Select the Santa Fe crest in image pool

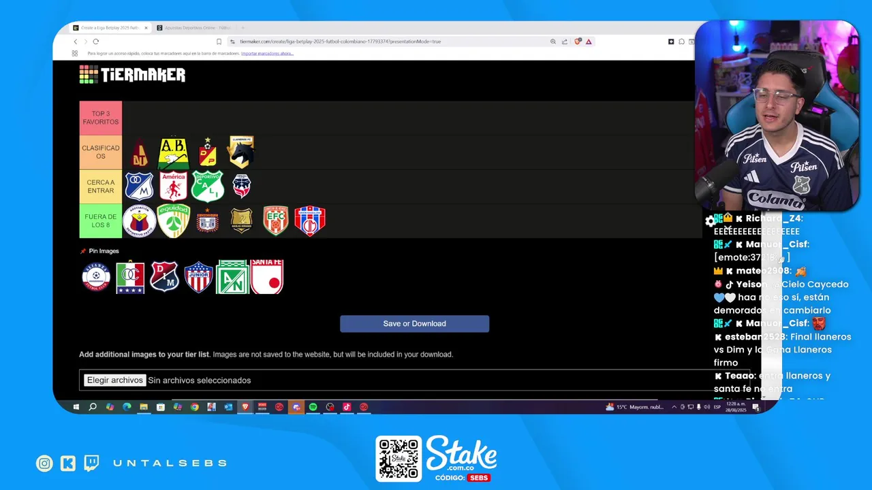[266, 277]
